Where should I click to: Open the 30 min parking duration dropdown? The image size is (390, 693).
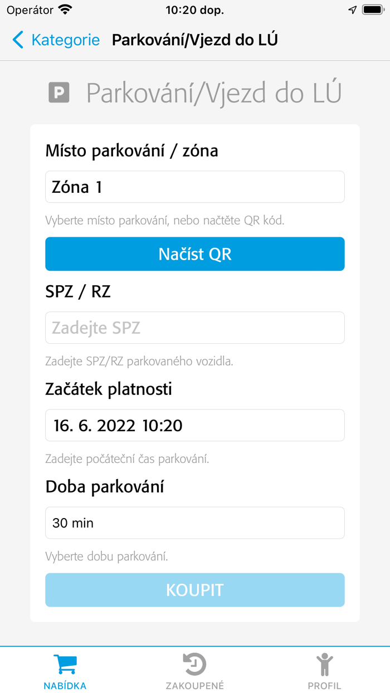pos(195,523)
